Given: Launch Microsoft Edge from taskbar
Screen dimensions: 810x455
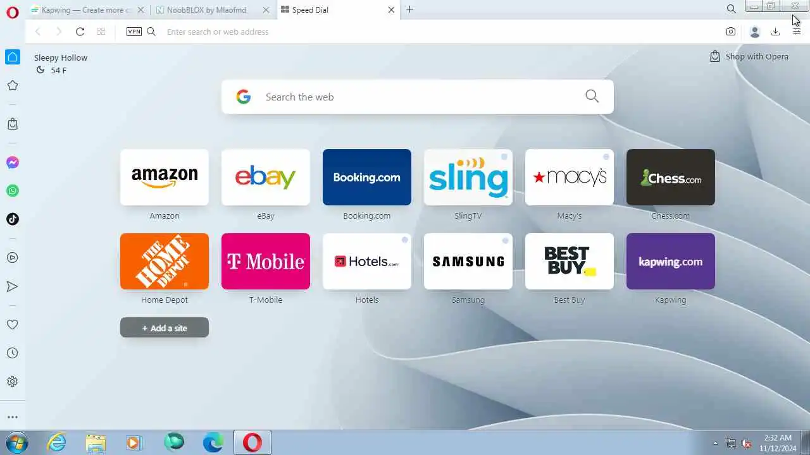Looking at the screenshot, I should click(x=213, y=442).
